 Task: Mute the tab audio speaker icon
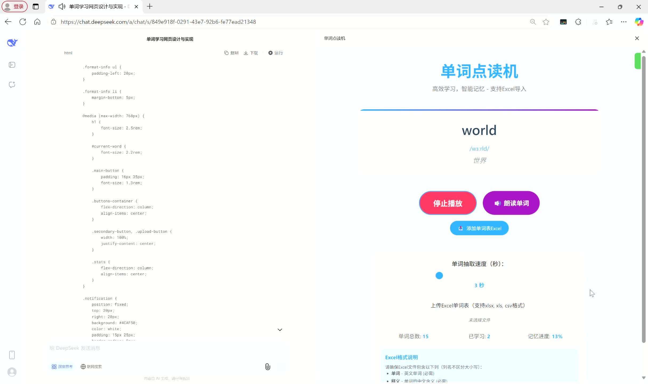62,6
